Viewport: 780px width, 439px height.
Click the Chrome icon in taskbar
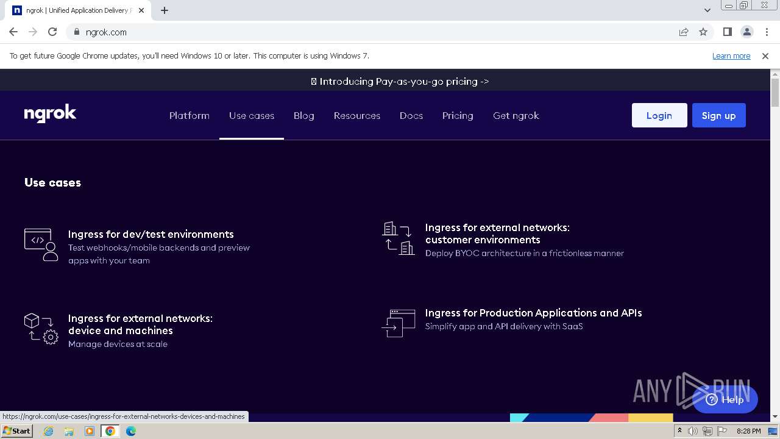tap(110, 431)
